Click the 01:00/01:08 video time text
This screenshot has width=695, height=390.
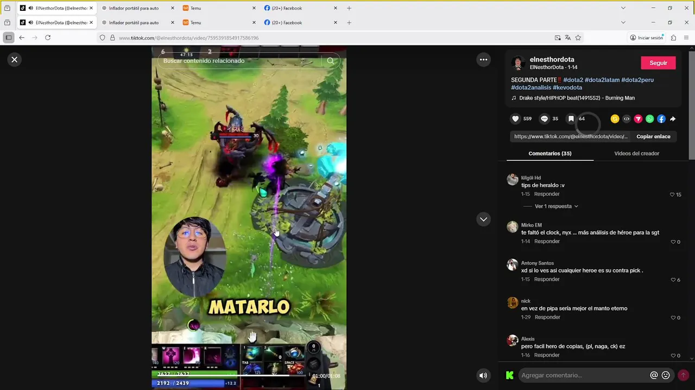tap(326, 376)
